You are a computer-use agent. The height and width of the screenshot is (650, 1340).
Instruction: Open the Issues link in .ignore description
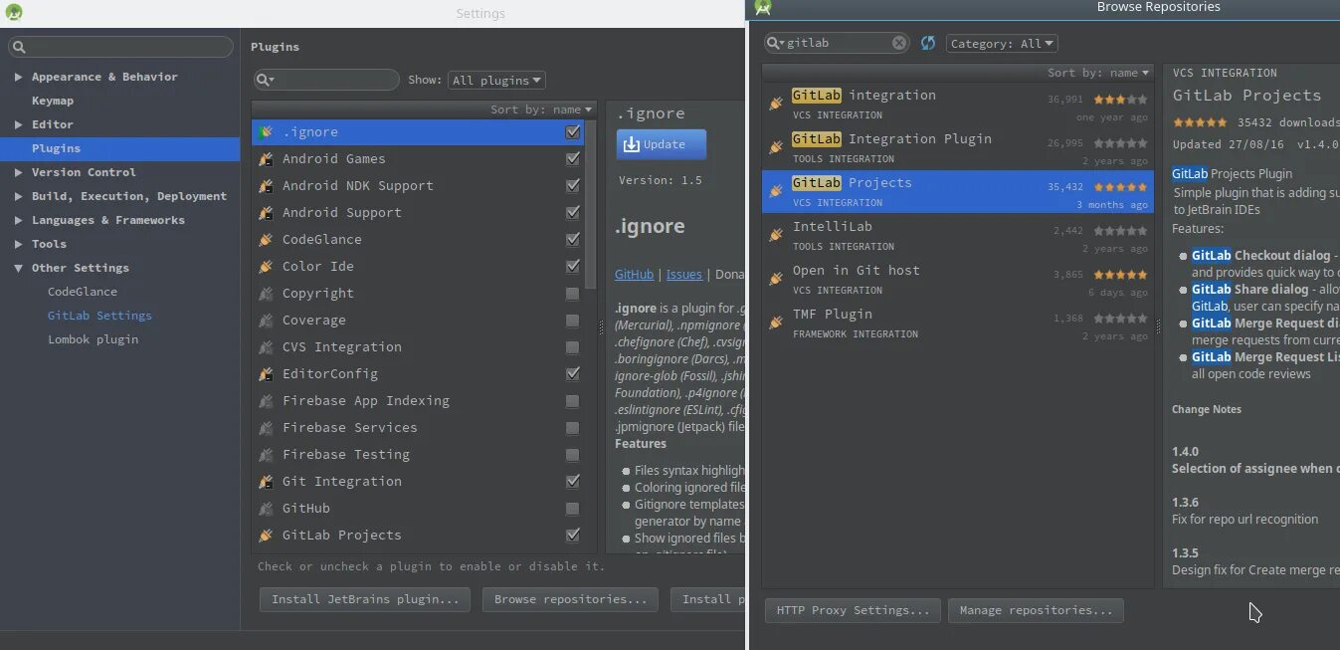click(x=683, y=275)
